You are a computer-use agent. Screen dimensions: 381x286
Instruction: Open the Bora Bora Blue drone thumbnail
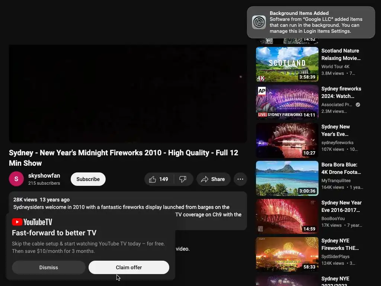pyautogui.click(x=287, y=178)
